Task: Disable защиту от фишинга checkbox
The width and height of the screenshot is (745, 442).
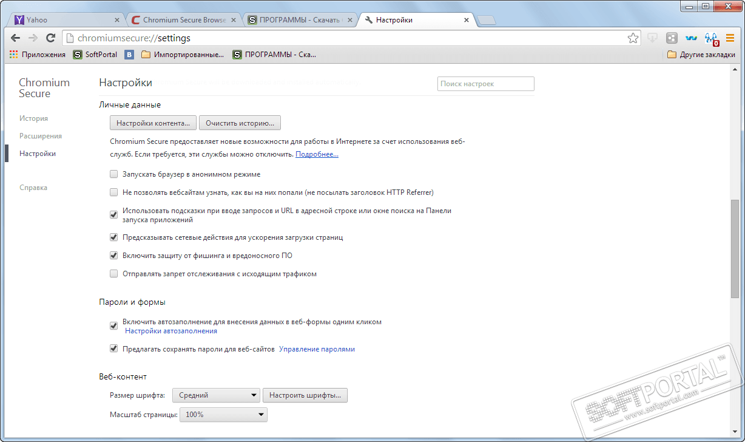Action: click(x=113, y=256)
